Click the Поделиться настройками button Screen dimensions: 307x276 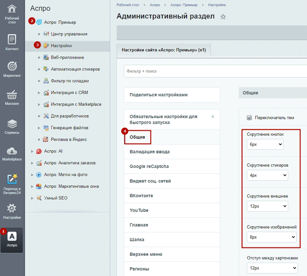[172, 95]
